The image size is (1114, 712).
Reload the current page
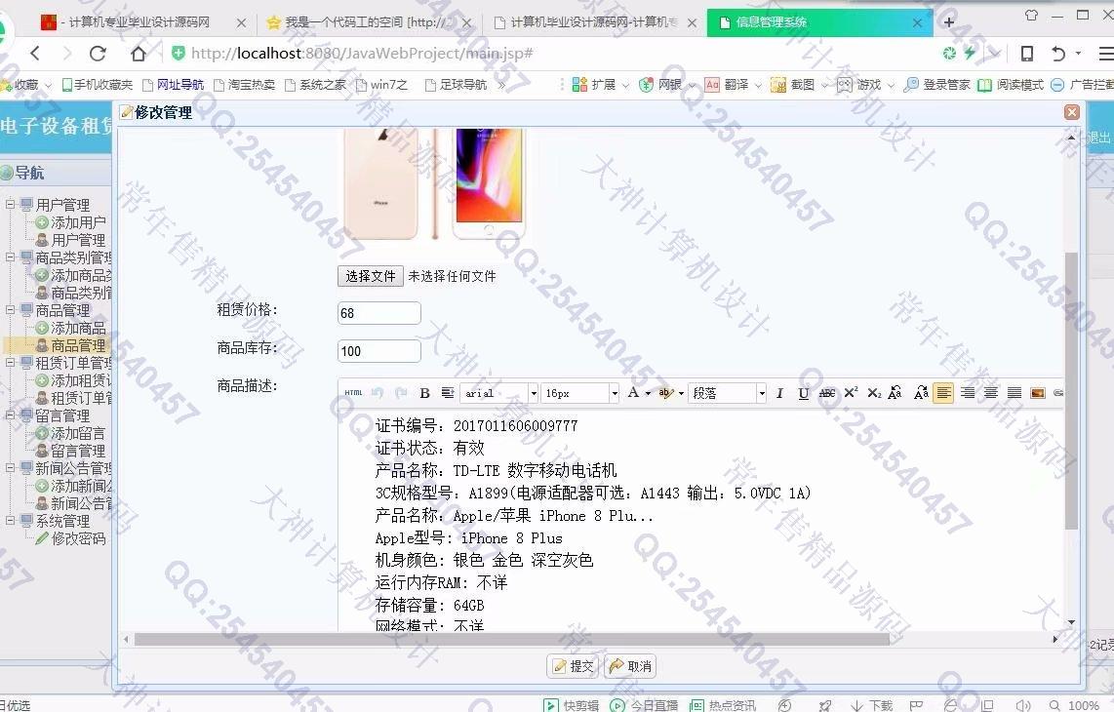tap(99, 54)
